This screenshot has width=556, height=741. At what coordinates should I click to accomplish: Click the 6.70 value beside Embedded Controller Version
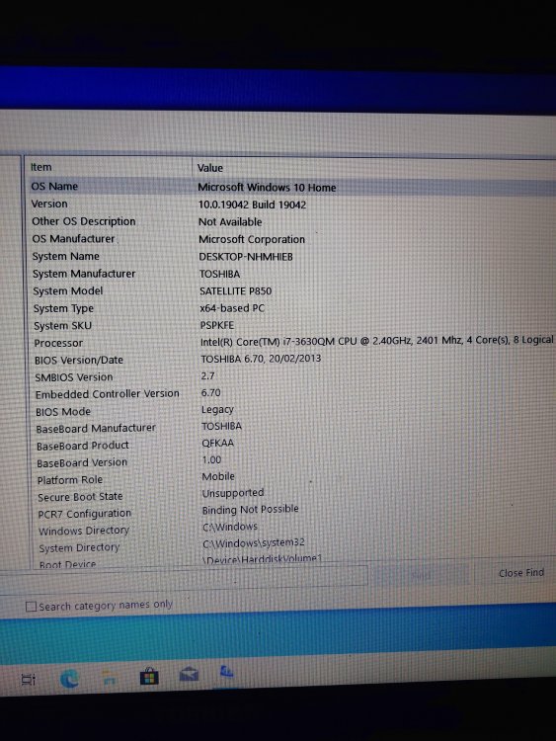click(210, 392)
